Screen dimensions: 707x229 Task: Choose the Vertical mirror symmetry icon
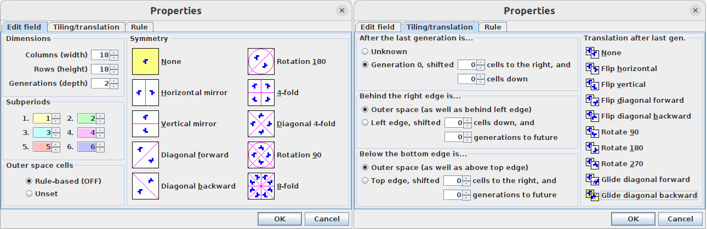(145, 124)
